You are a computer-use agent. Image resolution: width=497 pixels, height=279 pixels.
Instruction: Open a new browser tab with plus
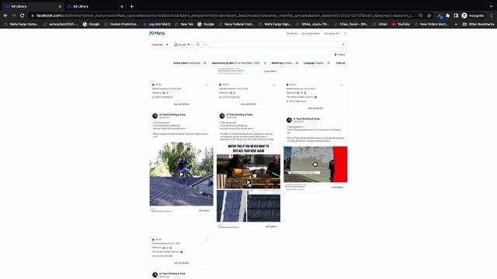tap(131, 6)
